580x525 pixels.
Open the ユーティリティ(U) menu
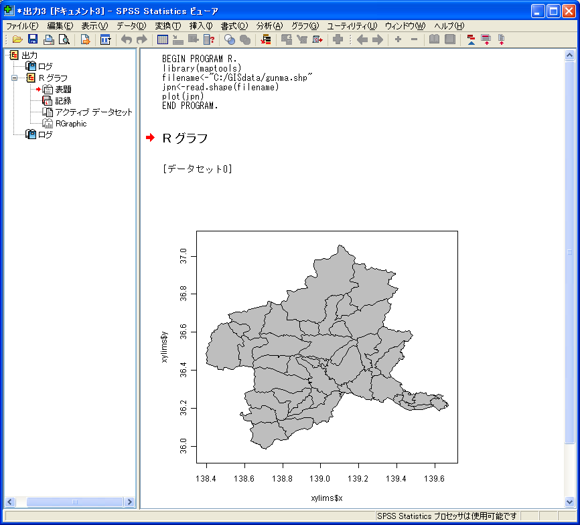pos(352,25)
